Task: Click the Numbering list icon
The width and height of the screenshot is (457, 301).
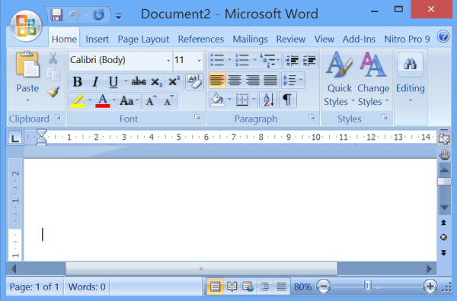Action: pos(242,60)
